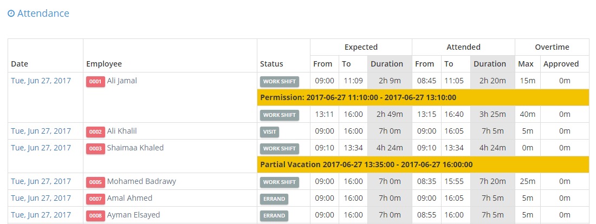Click the yellow Permission banner row
The height and width of the screenshot is (224, 596).
(x=423, y=97)
